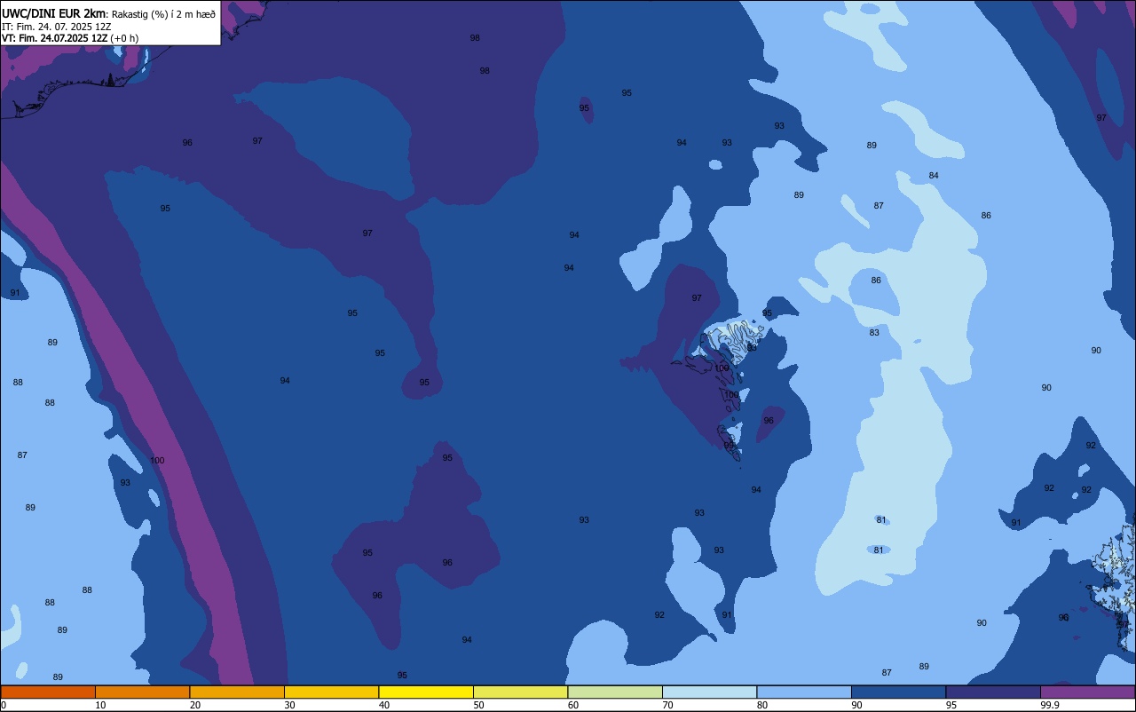
Task: Select the 'IT: Fim. 24. 07. 2025 12Z' line
Action: click(x=56, y=27)
